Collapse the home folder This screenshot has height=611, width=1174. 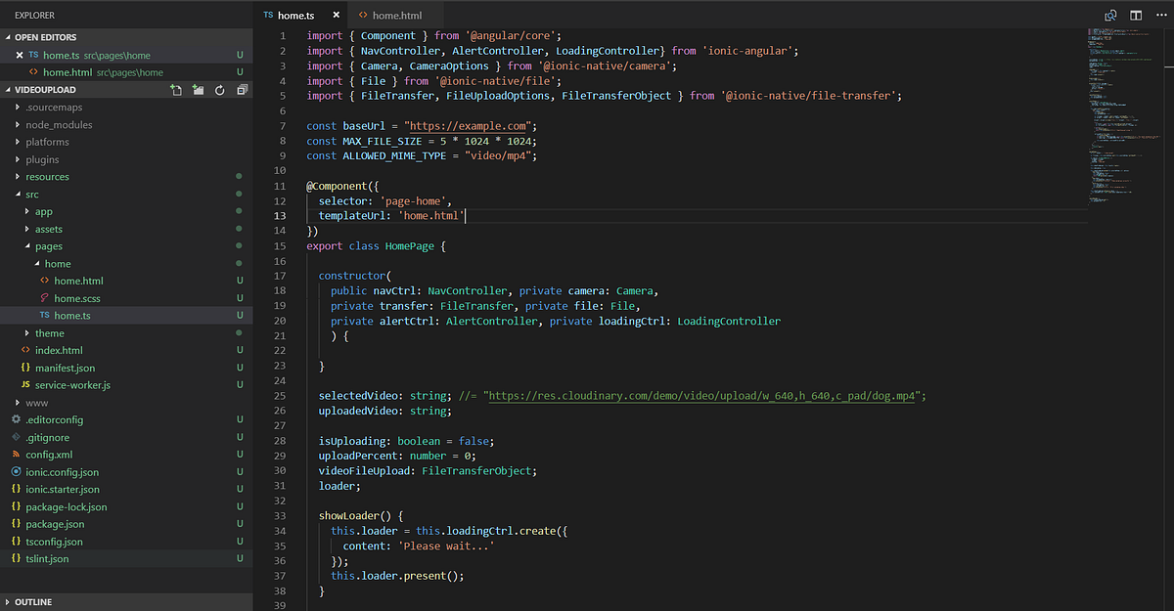(x=126, y=264)
